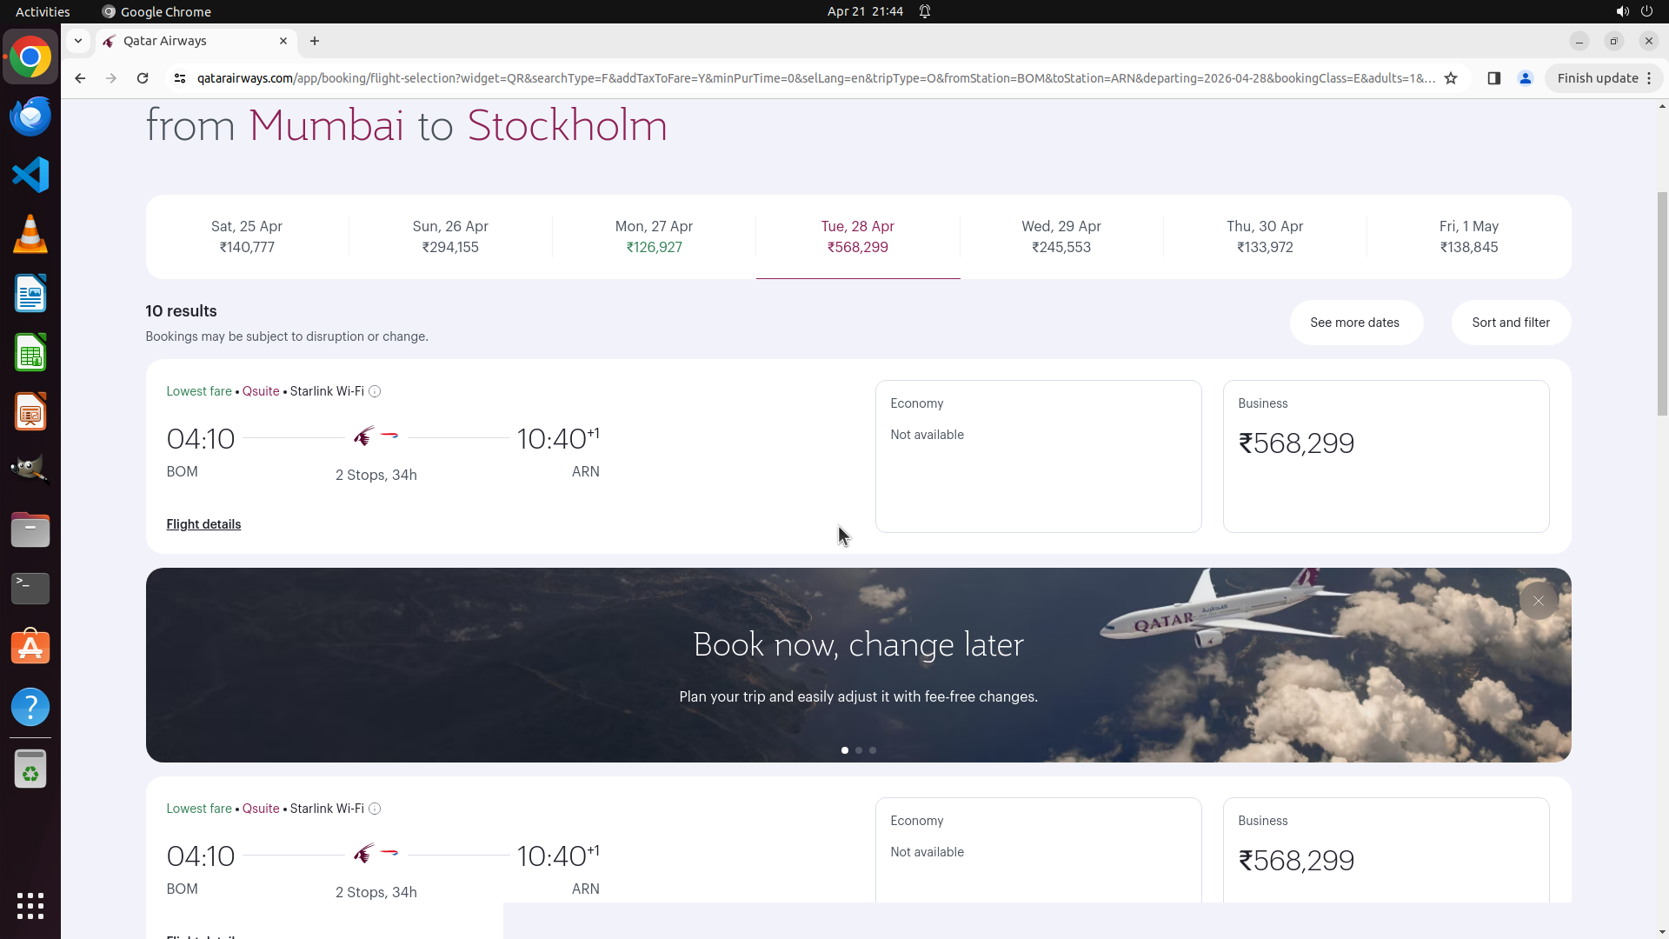Select the Mon, 27 Apr date tab
Viewport: 1669px width, 939px height.
pos(654,236)
